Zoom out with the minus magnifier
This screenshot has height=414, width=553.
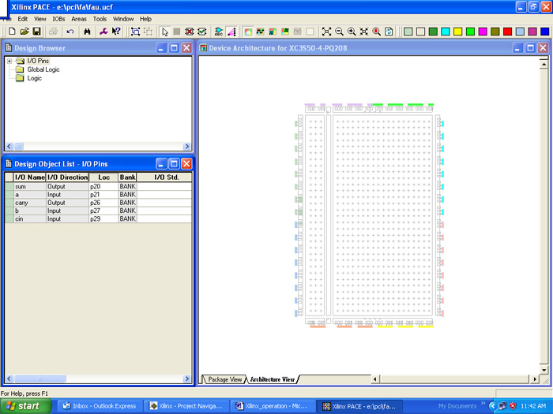pos(339,32)
